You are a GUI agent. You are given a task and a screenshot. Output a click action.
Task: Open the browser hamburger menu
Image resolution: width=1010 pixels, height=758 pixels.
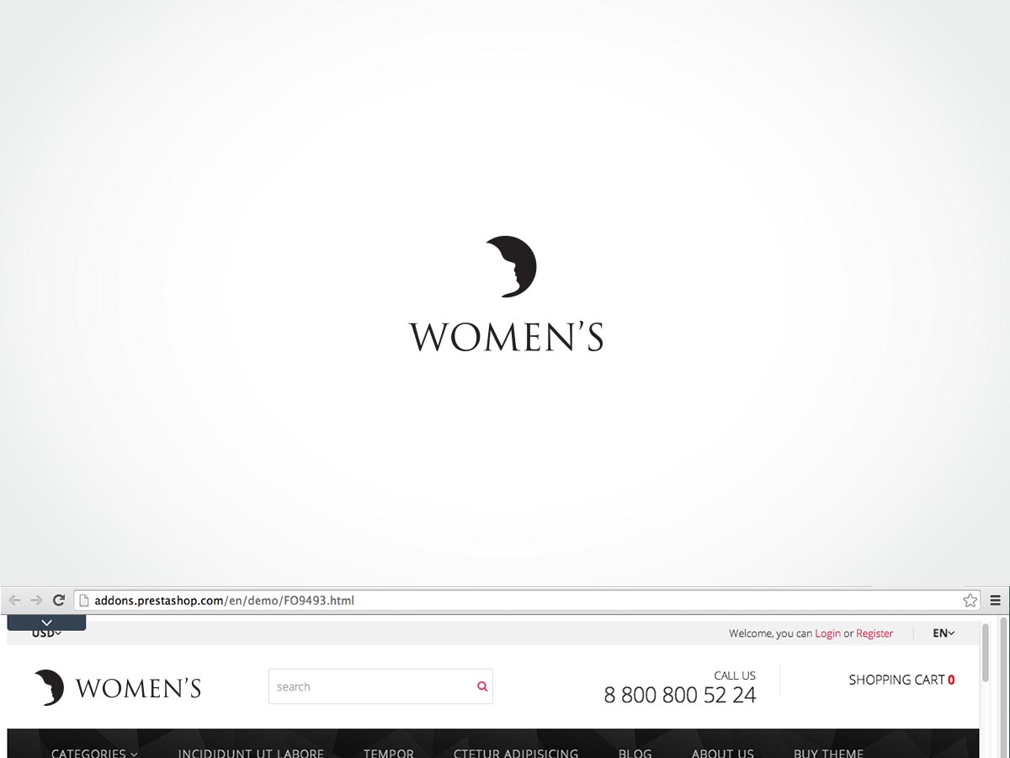click(x=996, y=601)
